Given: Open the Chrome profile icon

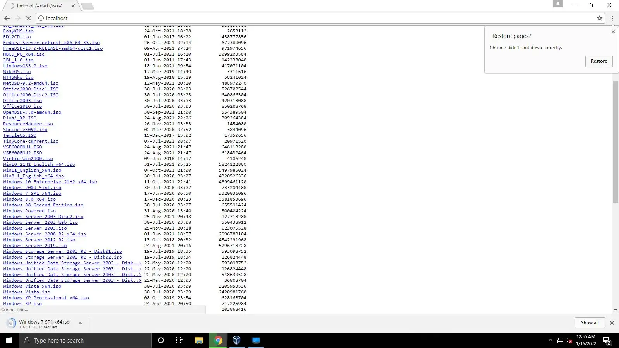Looking at the screenshot, I should (557, 3).
